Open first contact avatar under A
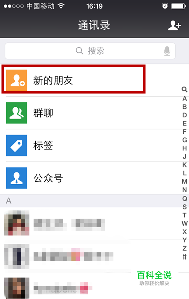This screenshot has width=189, height=299. (17, 223)
